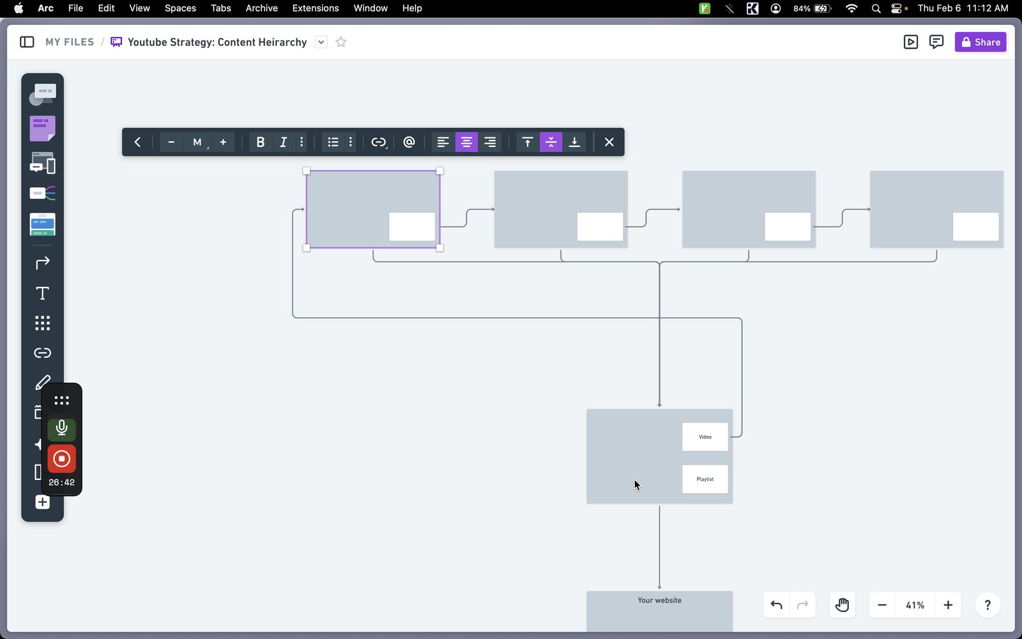The image size is (1022, 639).
Task: Star this file as favorite
Action: click(x=341, y=42)
